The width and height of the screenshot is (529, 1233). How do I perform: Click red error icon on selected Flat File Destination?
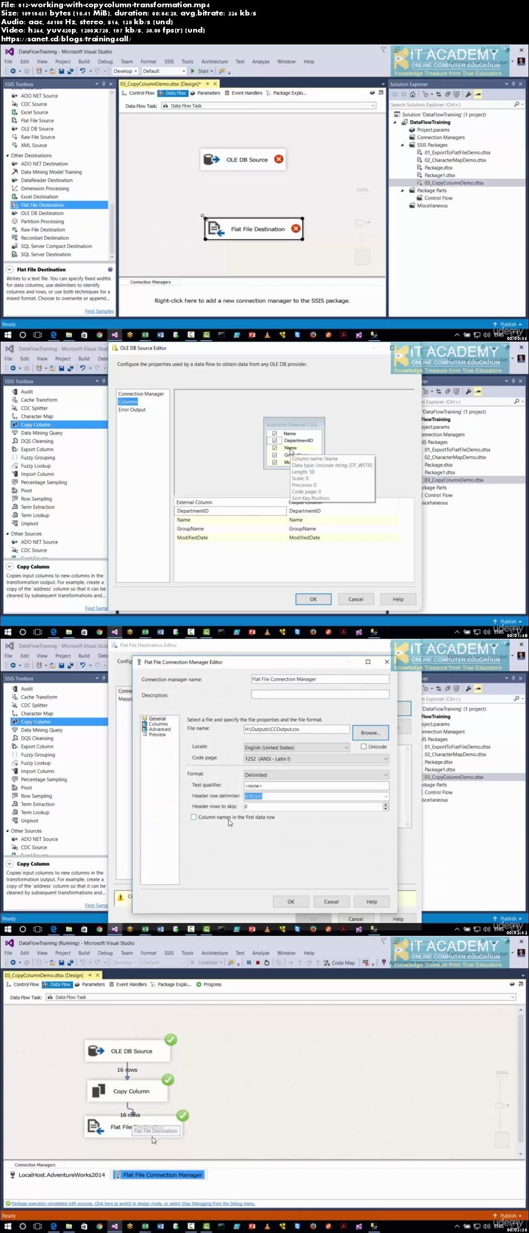295,228
